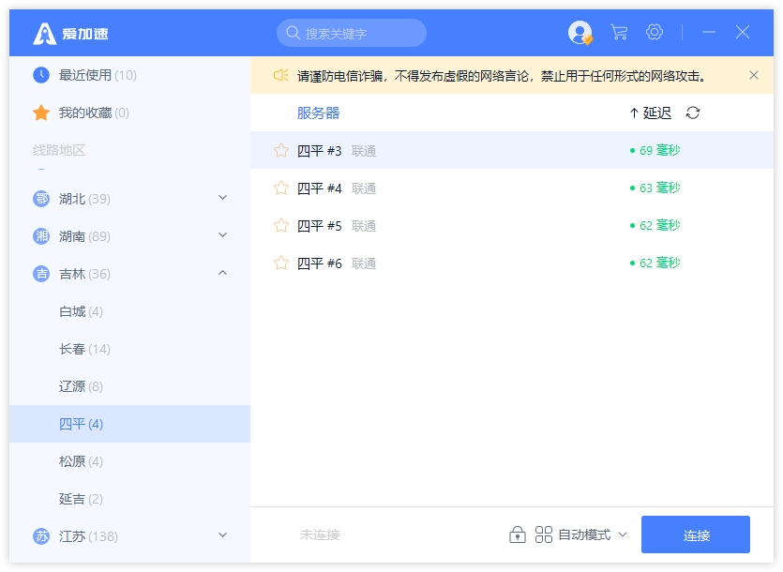Sort servers by 延迟 latency header
This screenshot has width=783, height=572.
pyautogui.click(x=651, y=113)
